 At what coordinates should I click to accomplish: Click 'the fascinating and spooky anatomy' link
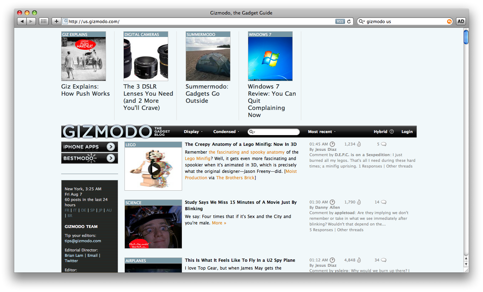point(246,152)
